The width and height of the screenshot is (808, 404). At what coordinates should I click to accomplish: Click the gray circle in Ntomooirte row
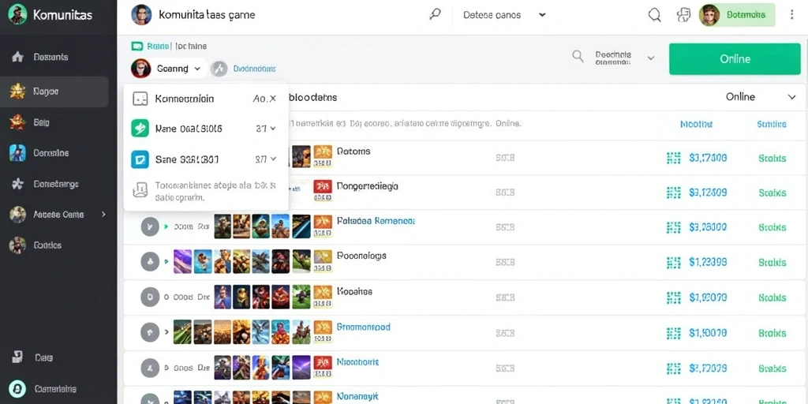point(149,368)
